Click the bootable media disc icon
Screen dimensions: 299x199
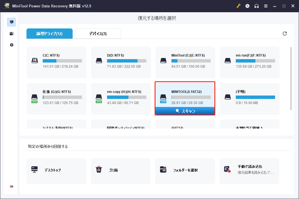247,6
